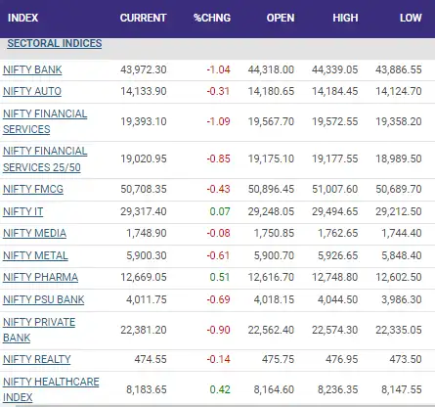Image resolution: width=435 pixels, height=407 pixels.
Task: Select NIFTY PHARMA high value 12,748.80
Action: click(x=335, y=277)
